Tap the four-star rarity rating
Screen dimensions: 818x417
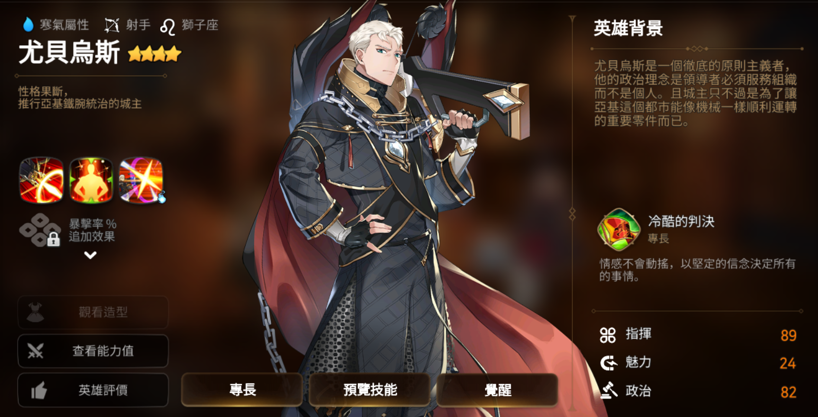tap(154, 54)
